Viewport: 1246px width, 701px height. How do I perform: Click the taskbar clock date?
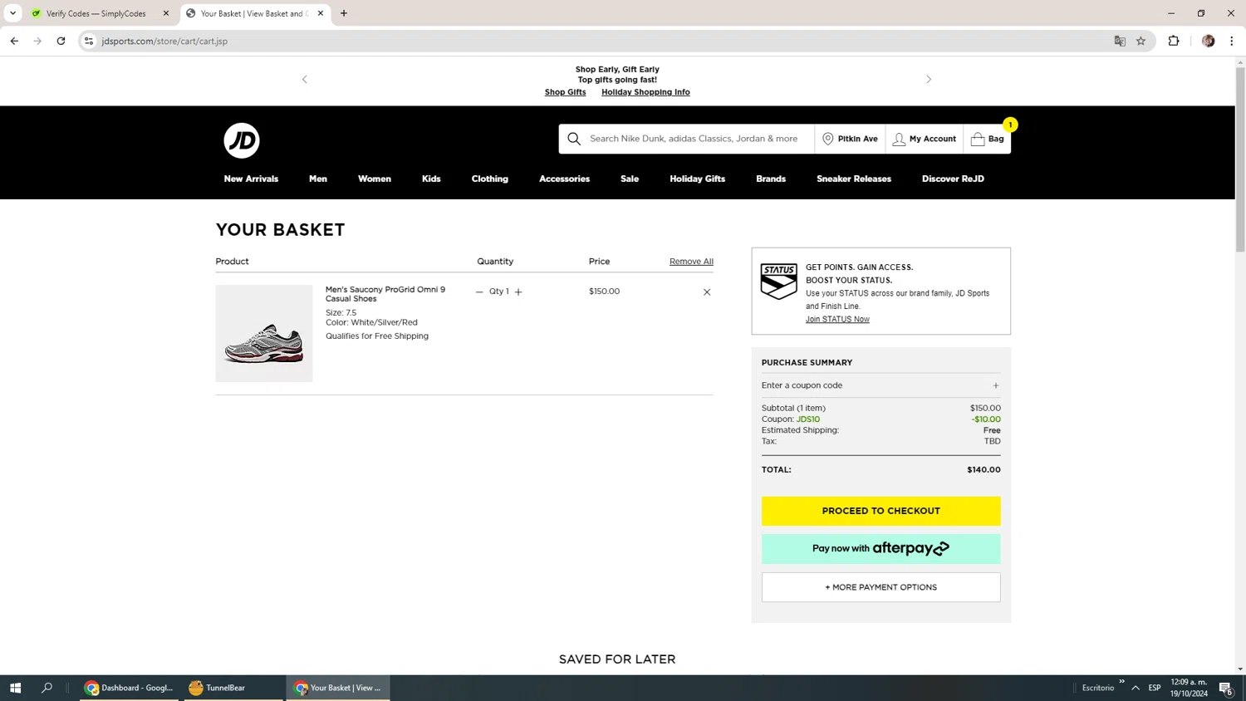[1189, 688]
